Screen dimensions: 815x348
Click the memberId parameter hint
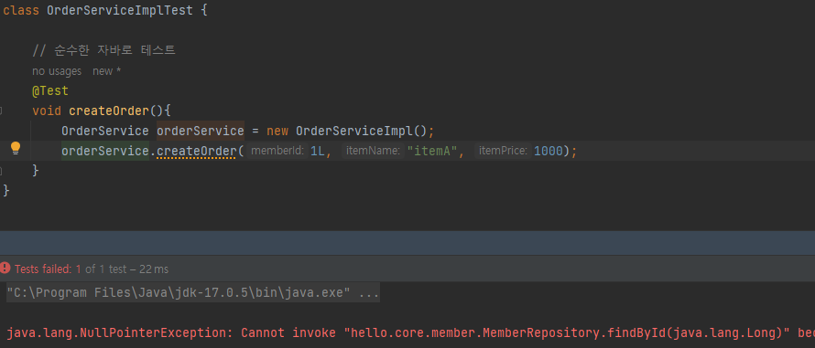click(277, 151)
